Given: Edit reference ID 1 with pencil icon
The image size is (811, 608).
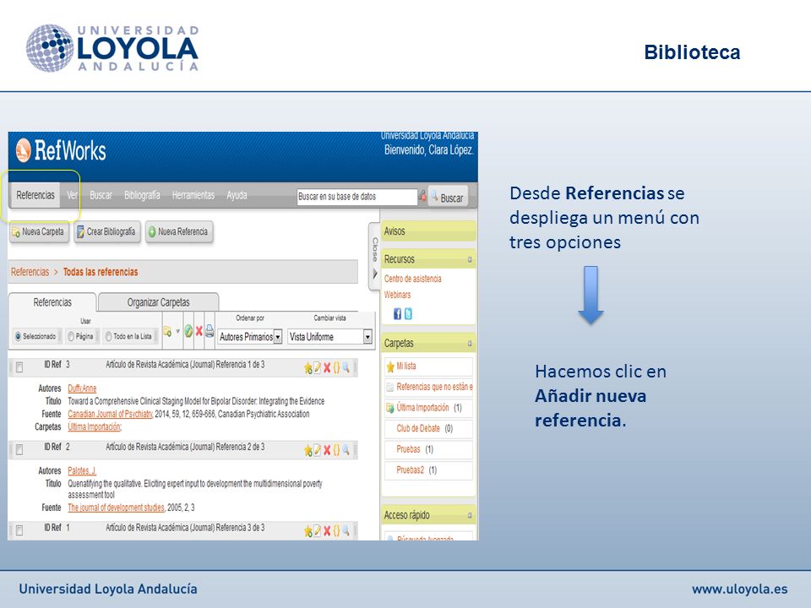Looking at the screenshot, I should [318, 531].
